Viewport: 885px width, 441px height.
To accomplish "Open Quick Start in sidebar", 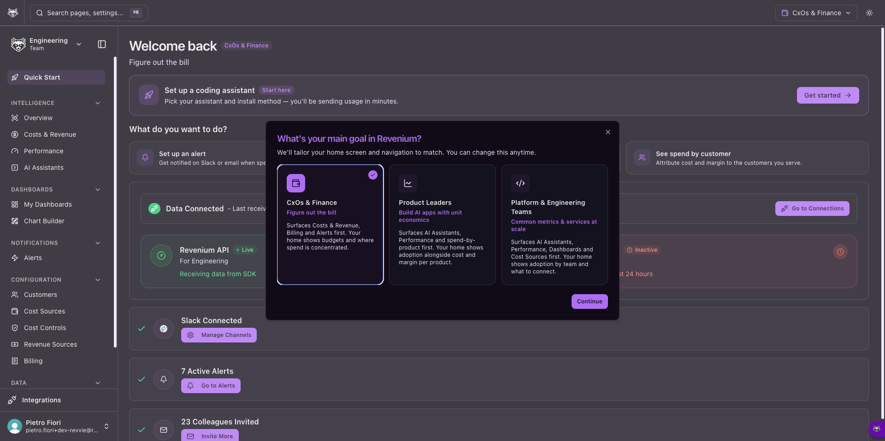I will (56, 77).
